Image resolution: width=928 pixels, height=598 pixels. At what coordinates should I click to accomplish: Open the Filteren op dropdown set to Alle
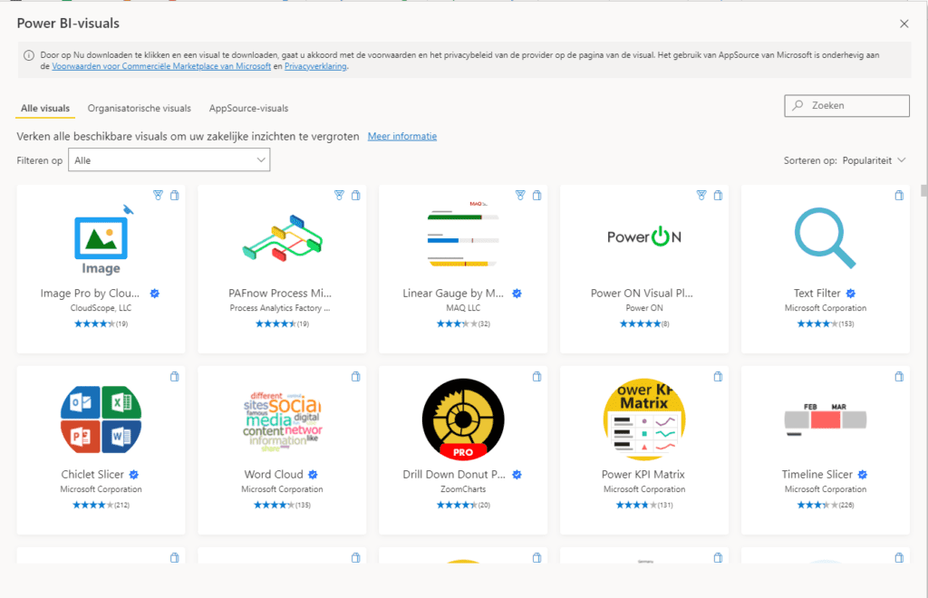[x=169, y=159]
